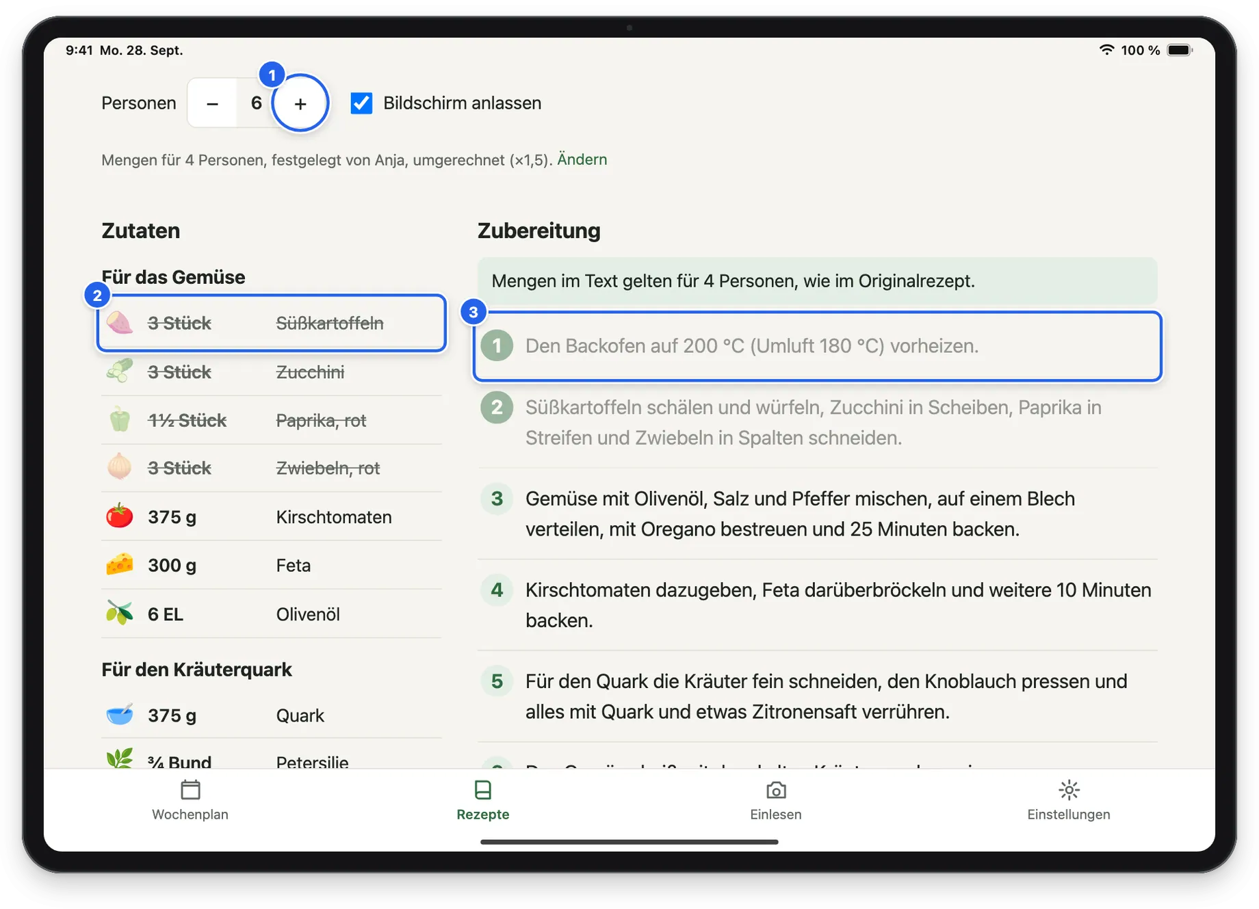Click the zucchini emoji icon
This screenshot has height=909, width=1259.
(x=120, y=371)
